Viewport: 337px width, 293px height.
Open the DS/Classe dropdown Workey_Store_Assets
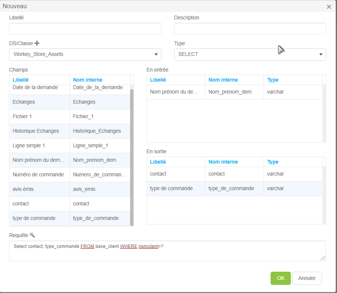click(85, 54)
